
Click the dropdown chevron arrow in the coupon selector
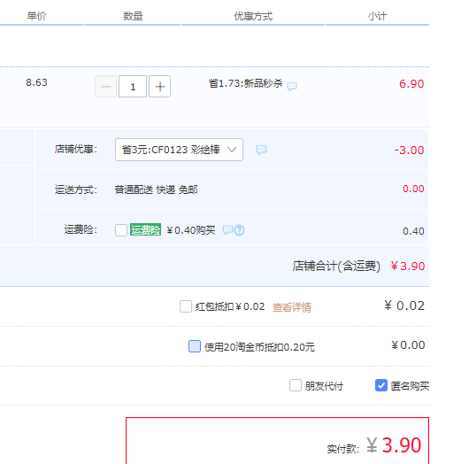232,150
